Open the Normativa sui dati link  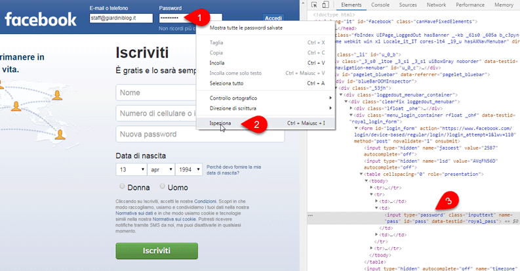[134, 213]
